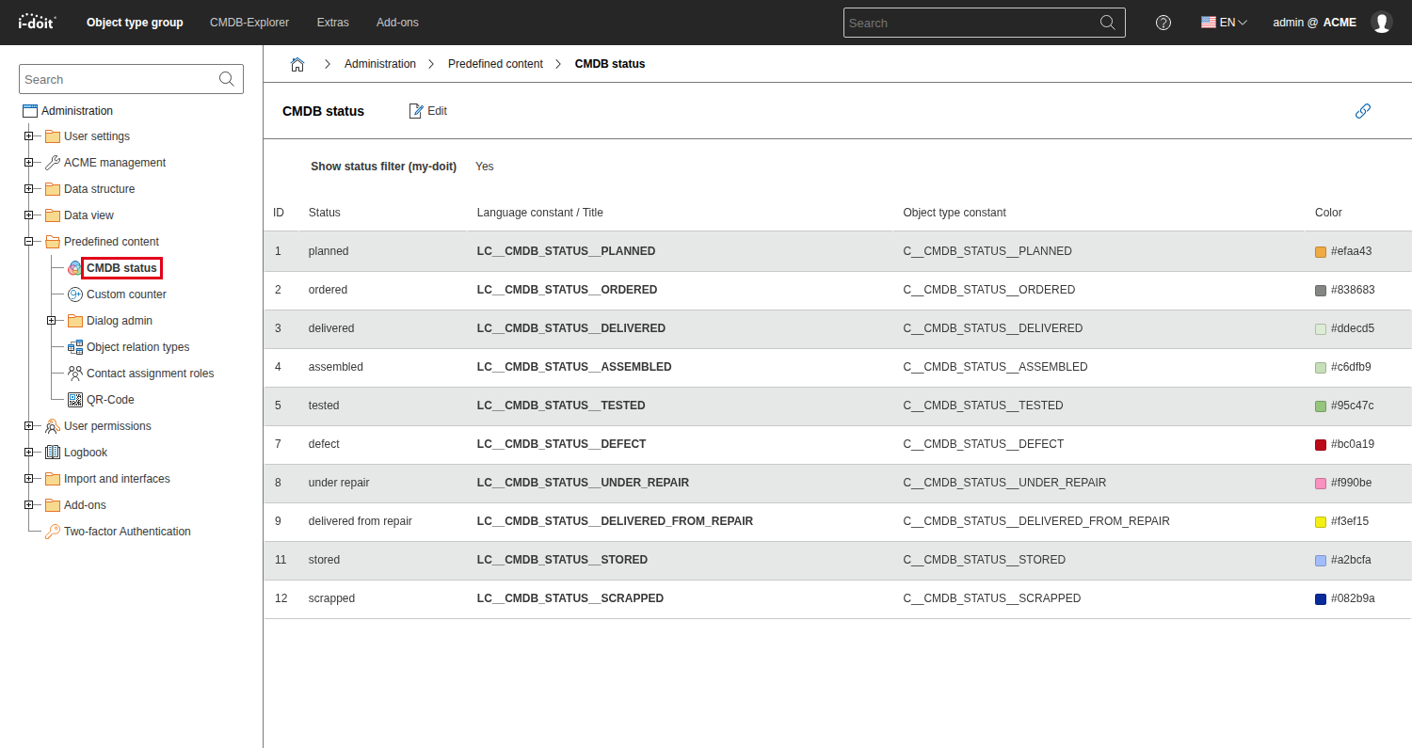Click the Object relation types icon
1412x748 pixels.
click(x=75, y=347)
